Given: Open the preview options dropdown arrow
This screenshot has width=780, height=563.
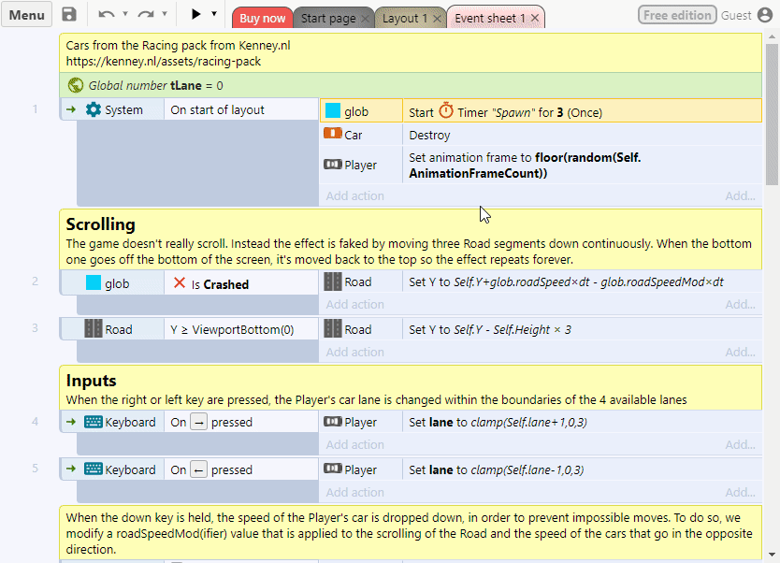Looking at the screenshot, I should tap(214, 14).
